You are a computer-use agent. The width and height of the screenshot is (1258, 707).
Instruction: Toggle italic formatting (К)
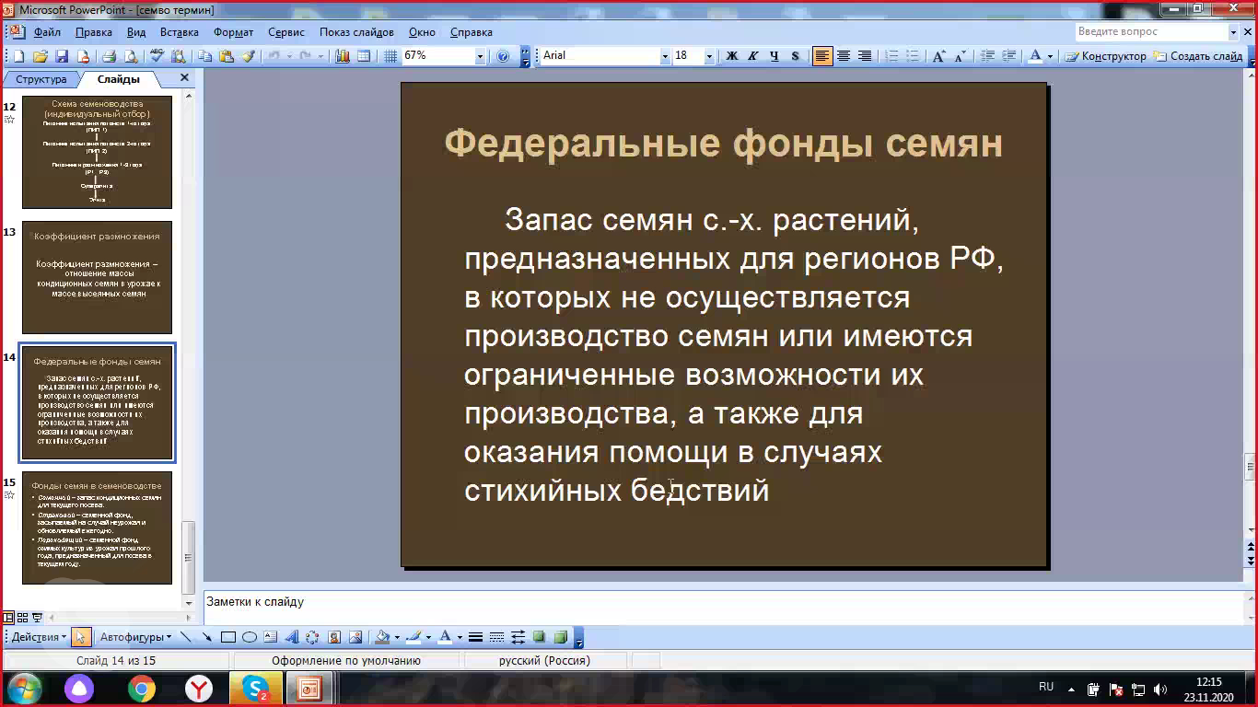[x=753, y=56]
